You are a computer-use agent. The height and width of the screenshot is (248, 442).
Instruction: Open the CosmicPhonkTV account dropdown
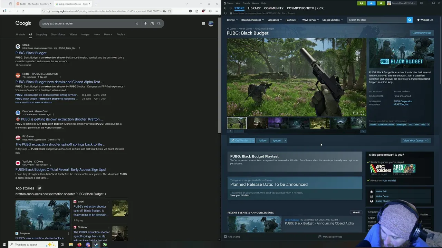pos(402,3)
